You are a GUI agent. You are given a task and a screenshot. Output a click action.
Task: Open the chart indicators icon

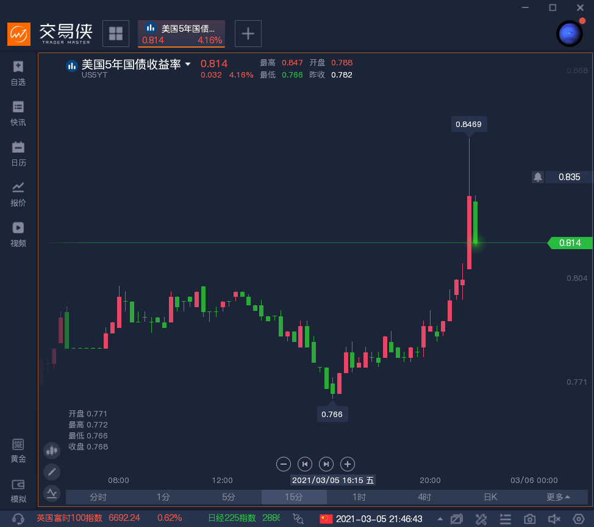52,492
